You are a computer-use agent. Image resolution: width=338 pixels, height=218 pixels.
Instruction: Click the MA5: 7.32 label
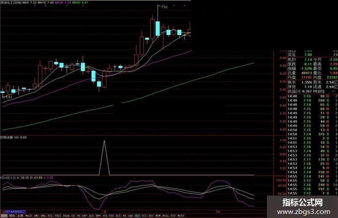pos(30,3)
